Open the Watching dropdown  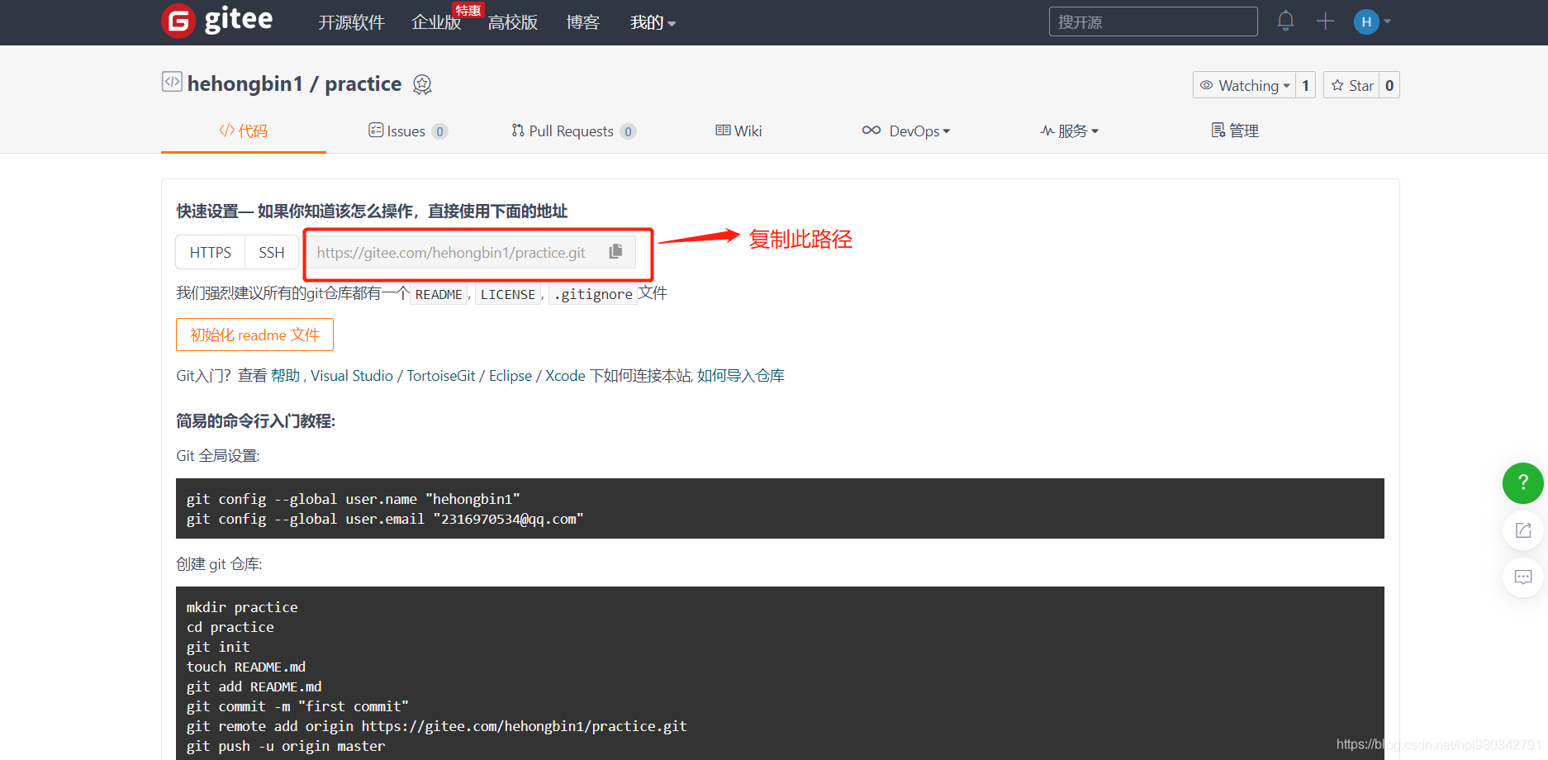coord(1244,85)
